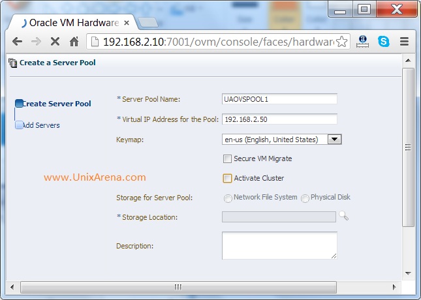Close the browser window
This screenshot has width=421, height=300.
[x=397, y=10]
